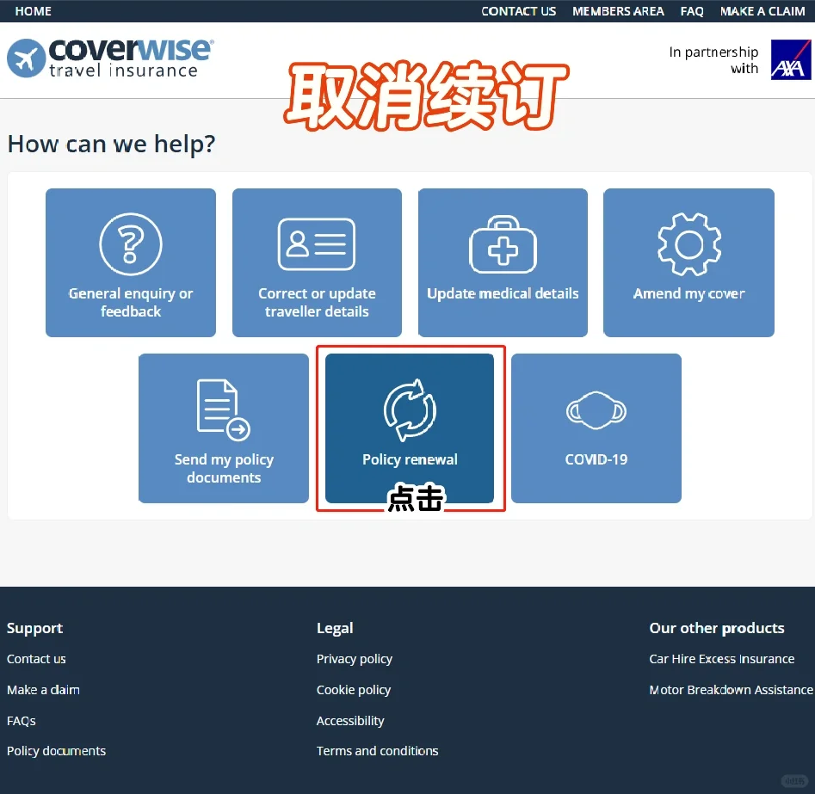The image size is (815, 794).
Task: Open the Contact us footer link
Action: click(36, 659)
